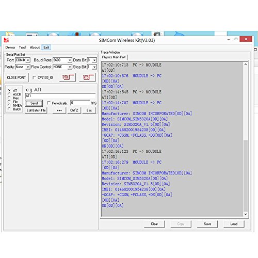Click the SIMCom app logo icon
The height and width of the screenshot is (258, 258).
coord(6,40)
